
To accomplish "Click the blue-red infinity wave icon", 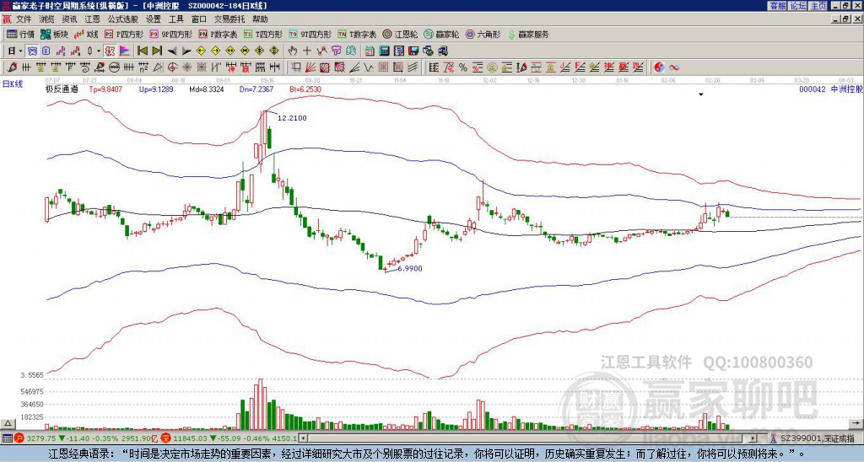I will [x=674, y=67].
